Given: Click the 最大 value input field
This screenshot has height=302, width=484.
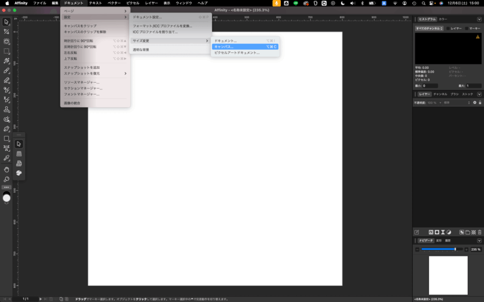Looking at the screenshot, I should click(x=474, y=86).
